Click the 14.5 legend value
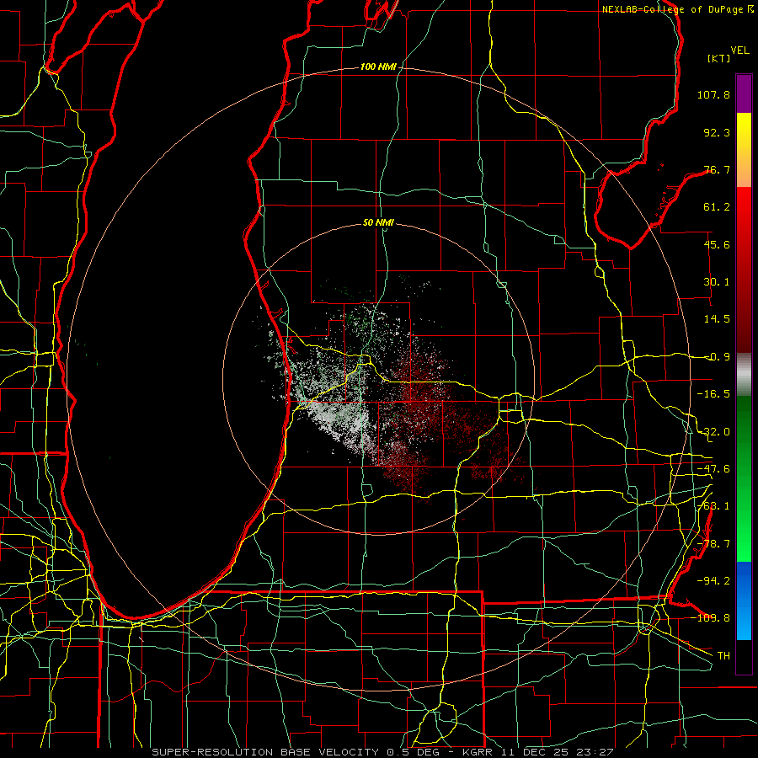 (717, 319)
